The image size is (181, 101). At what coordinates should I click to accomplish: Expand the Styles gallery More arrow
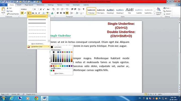154,14
